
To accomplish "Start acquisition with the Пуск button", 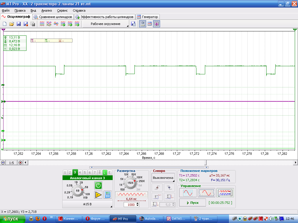I will tap(193, 203).
